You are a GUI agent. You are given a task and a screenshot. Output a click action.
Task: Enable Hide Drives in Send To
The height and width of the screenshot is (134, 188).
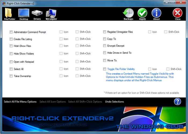point(104,53)
